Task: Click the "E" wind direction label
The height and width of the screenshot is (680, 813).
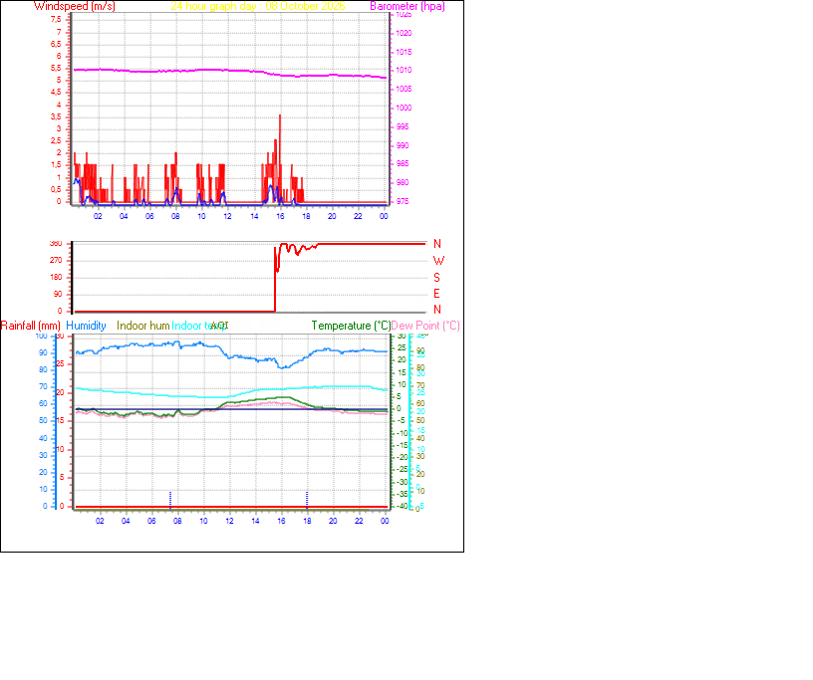Action: [436, 294]
